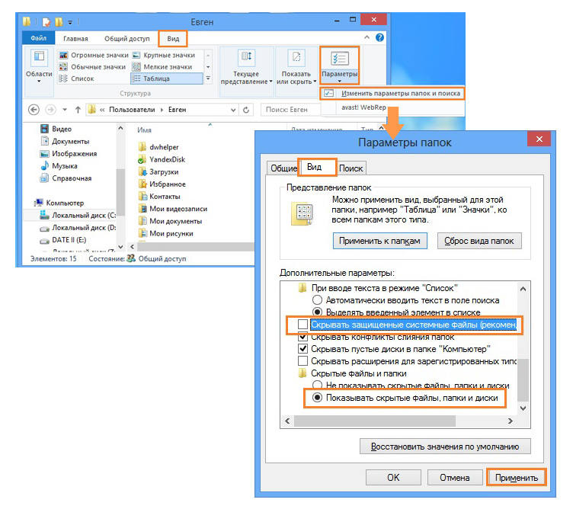Open address bar history dropdown
Image resolution: width=573 pixels, height=509 pixels.
tap(233, 110)
